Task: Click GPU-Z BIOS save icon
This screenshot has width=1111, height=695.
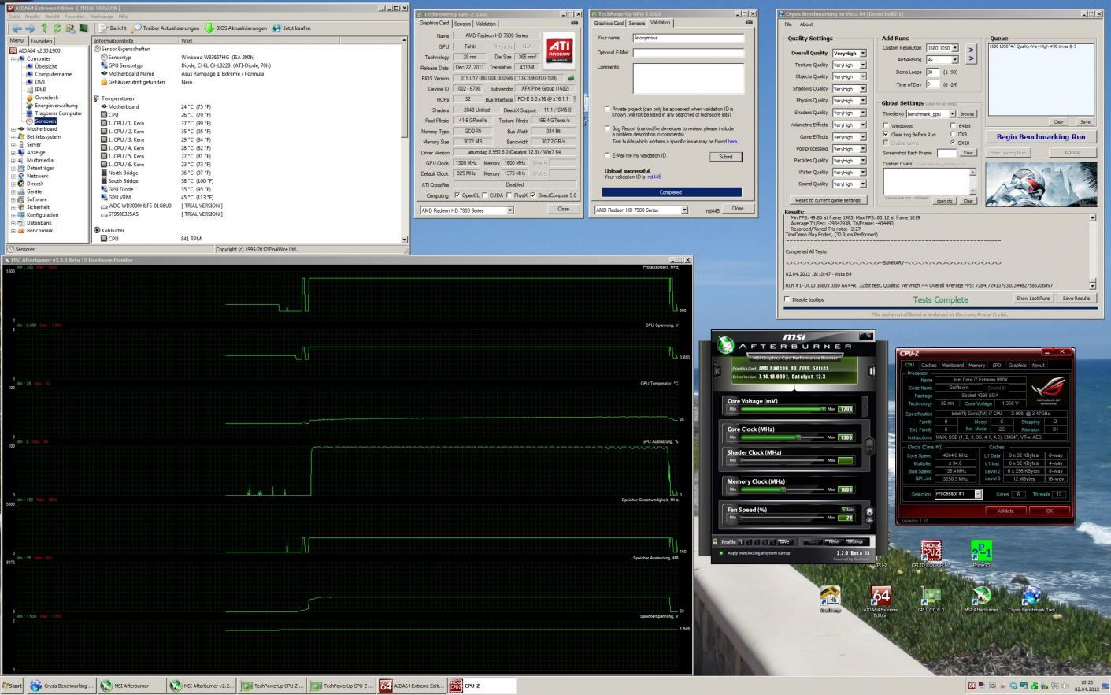Action: pyautogui.click(x=571, y=78)
